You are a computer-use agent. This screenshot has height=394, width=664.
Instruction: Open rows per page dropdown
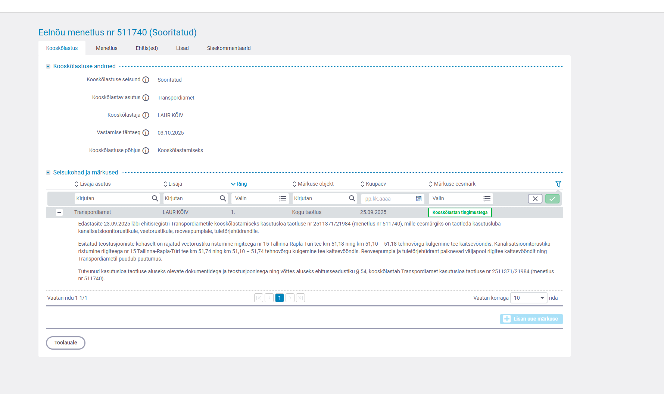tap(529, 298)
